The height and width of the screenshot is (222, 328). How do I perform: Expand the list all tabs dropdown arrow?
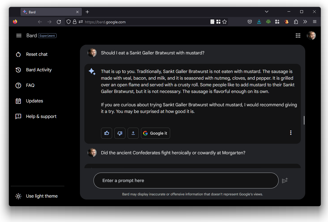pyautogui.click(x=266, y=12)
